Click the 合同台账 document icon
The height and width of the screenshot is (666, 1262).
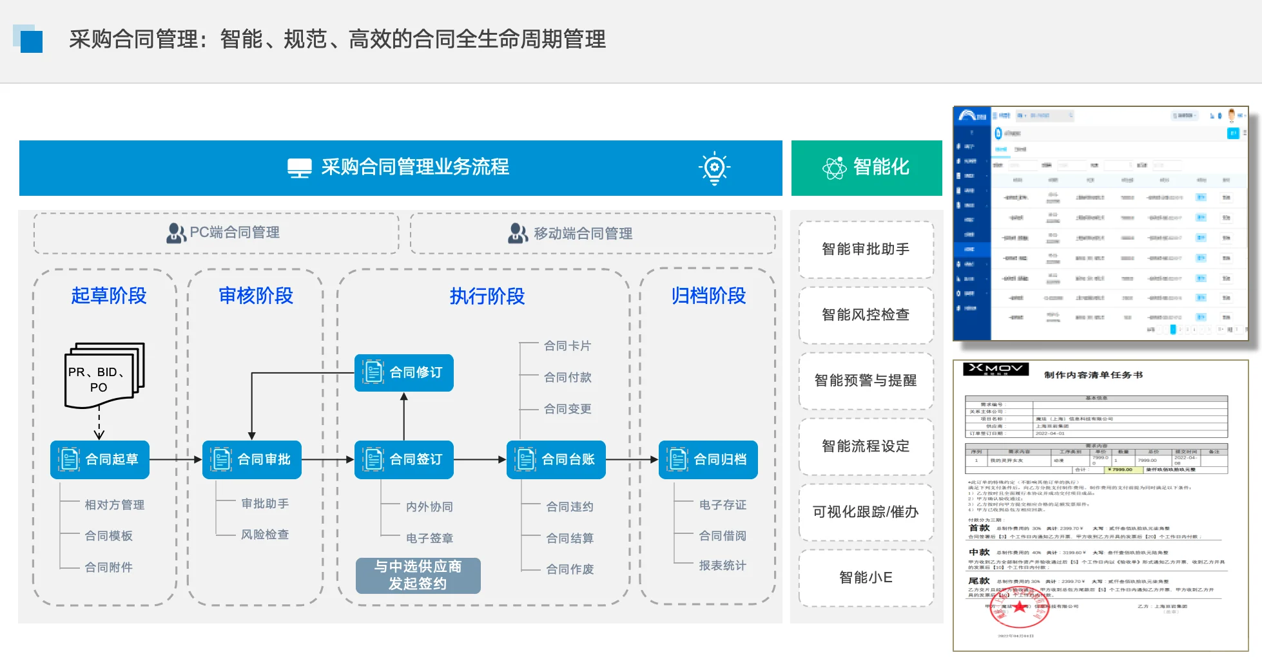525,459
